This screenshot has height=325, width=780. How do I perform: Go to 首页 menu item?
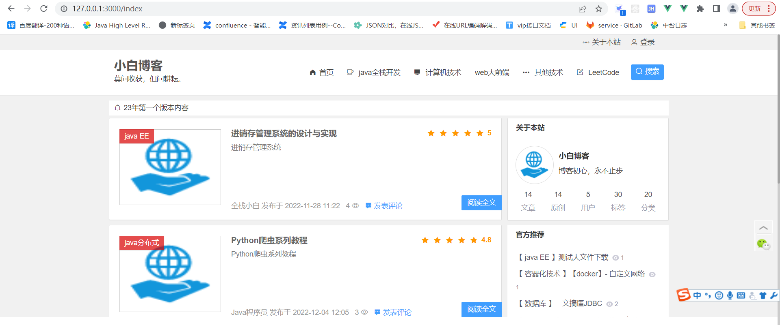click(x=321, y=72)
